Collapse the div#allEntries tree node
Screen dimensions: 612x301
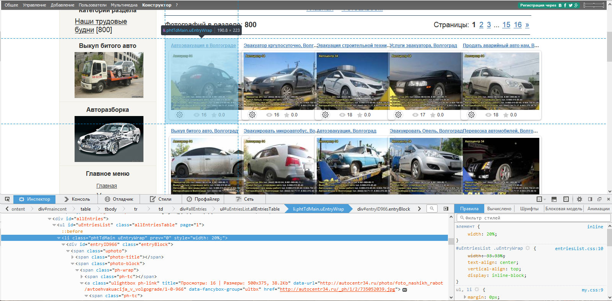pyautogui.click(x=50, y=219)
